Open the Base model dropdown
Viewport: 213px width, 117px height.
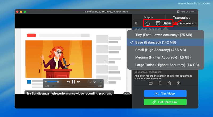[x=163, y=23]
